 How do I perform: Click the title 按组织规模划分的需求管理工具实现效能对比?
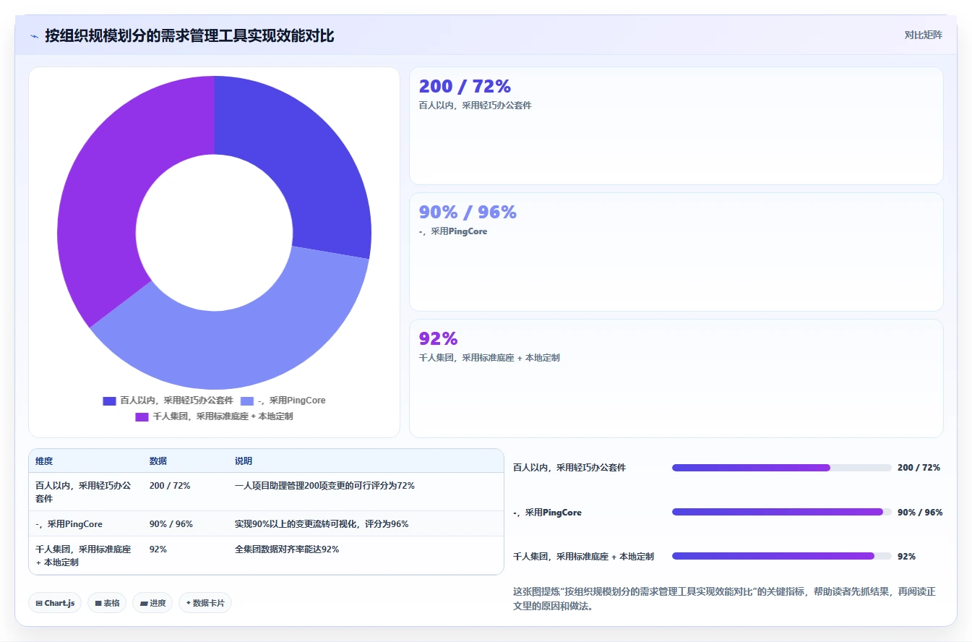point(189,35)
